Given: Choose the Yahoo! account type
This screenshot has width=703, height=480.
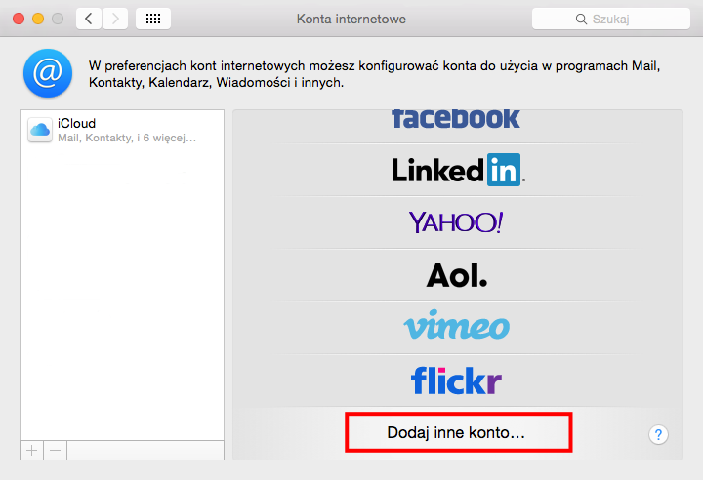Looking at the screenshot, I should coord(456,222).
